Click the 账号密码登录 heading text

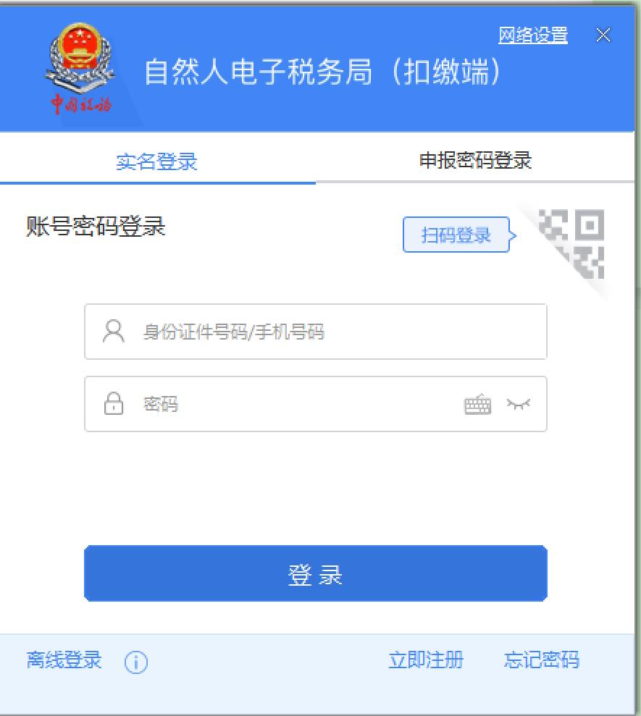pyautogui.click(x=96, y=227)
